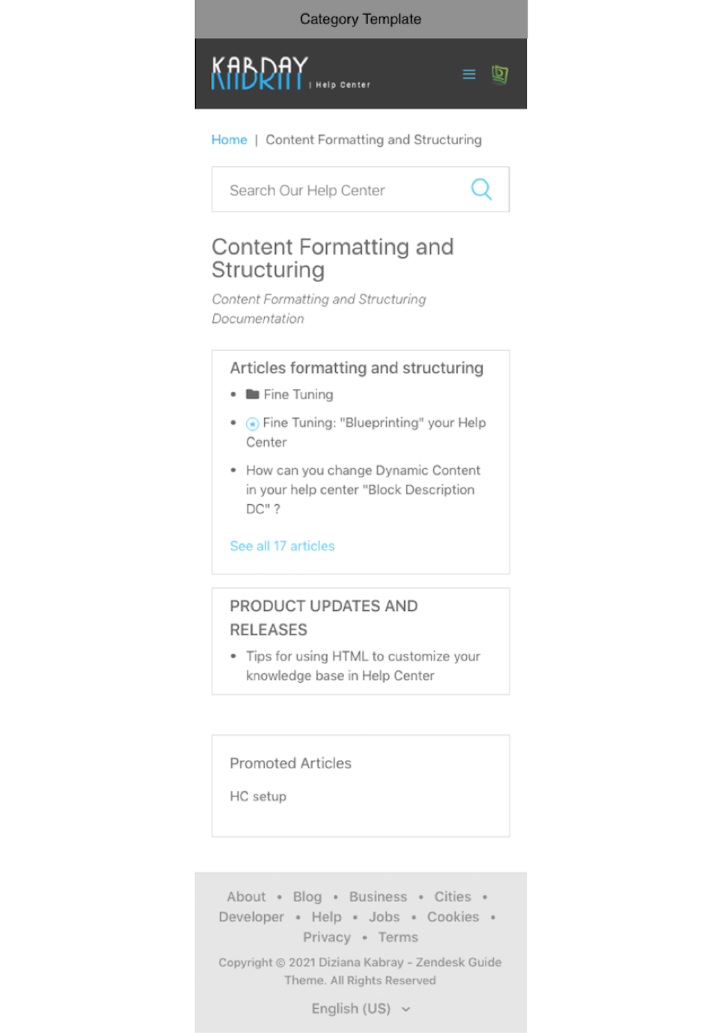Open the About footer link

tap(246, 896)
